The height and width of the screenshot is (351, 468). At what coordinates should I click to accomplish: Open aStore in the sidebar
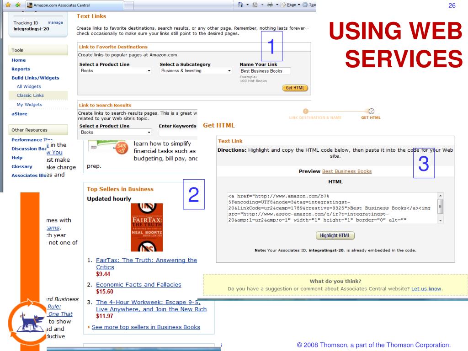(19, 114)
